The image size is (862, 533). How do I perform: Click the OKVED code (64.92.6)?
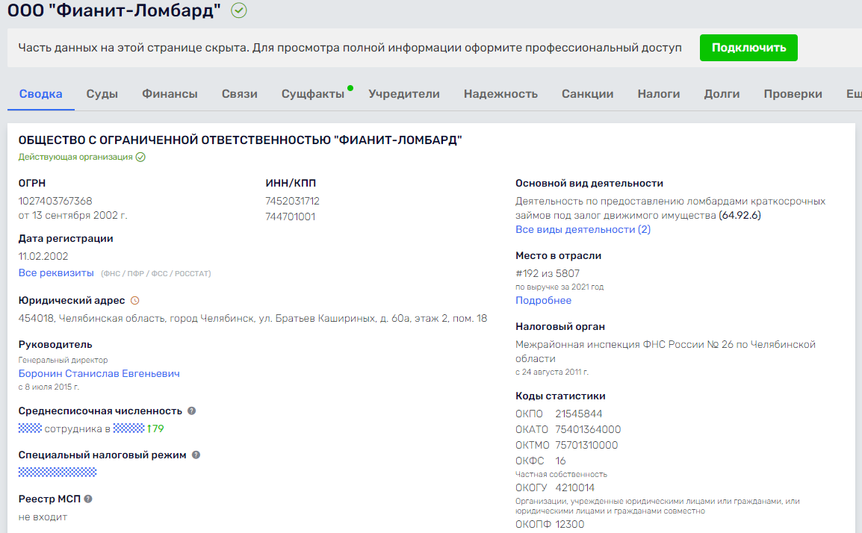(x=740, y=216)
